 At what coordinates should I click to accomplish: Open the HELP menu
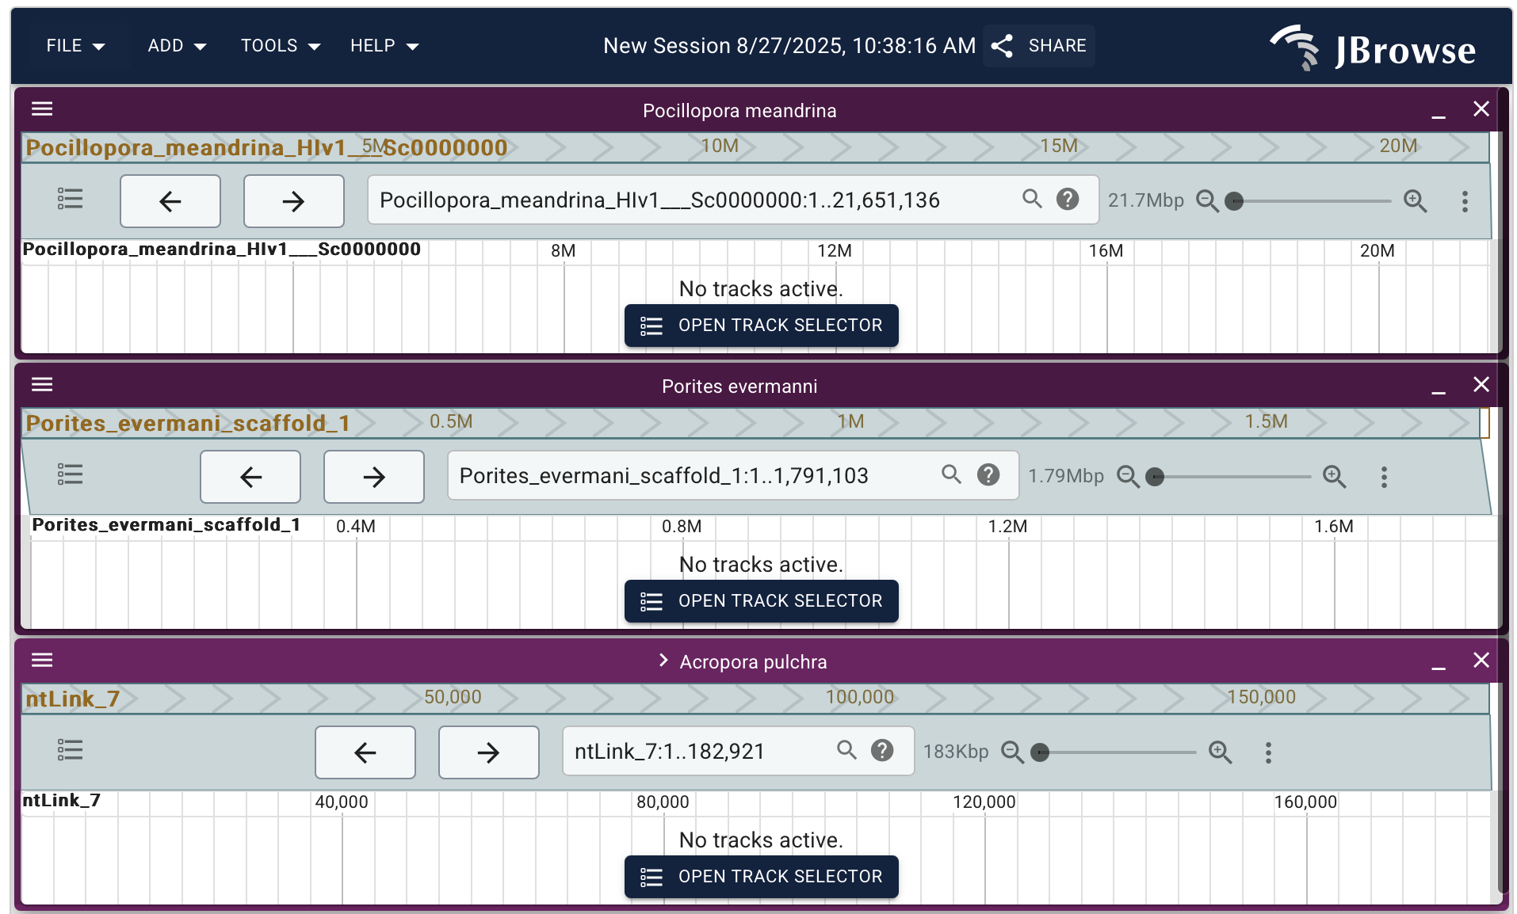point(384,46)
